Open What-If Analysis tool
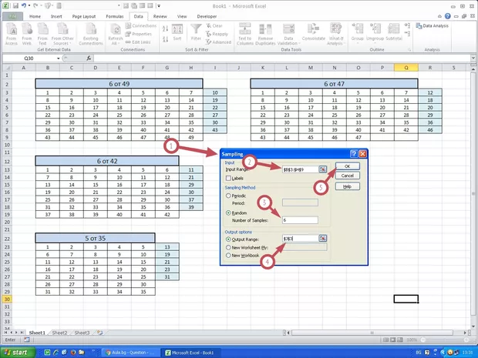This screenshot has height=358, width=478. pos(336,34)
